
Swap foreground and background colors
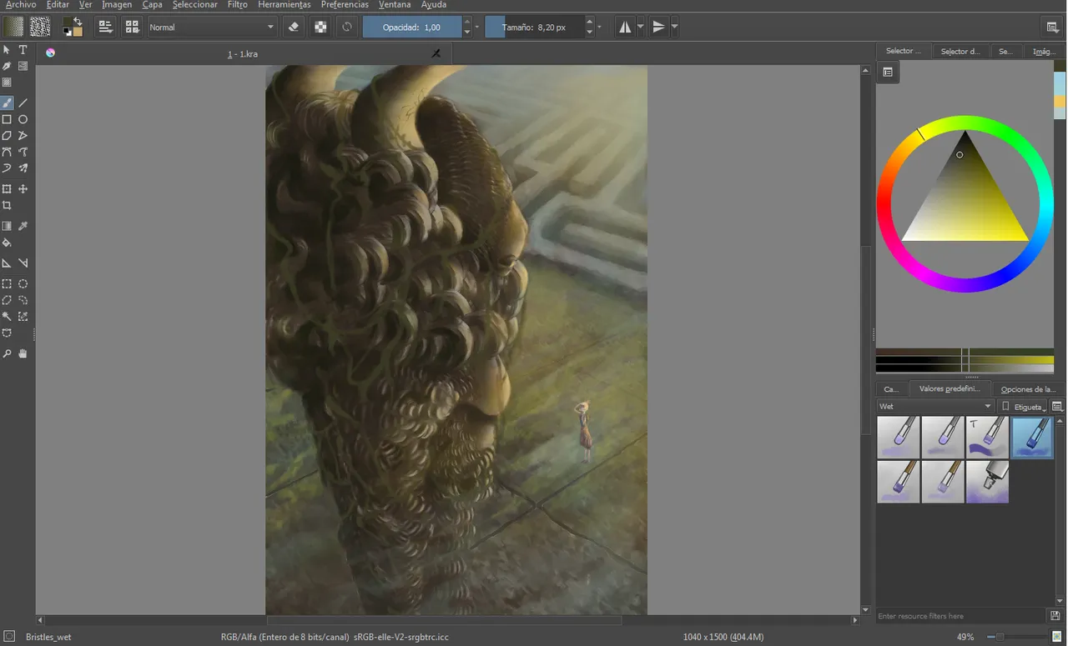point(78,20)
